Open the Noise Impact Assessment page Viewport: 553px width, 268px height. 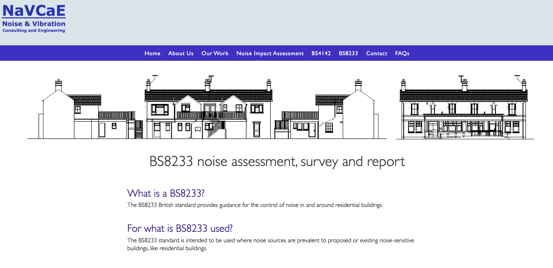270,53
